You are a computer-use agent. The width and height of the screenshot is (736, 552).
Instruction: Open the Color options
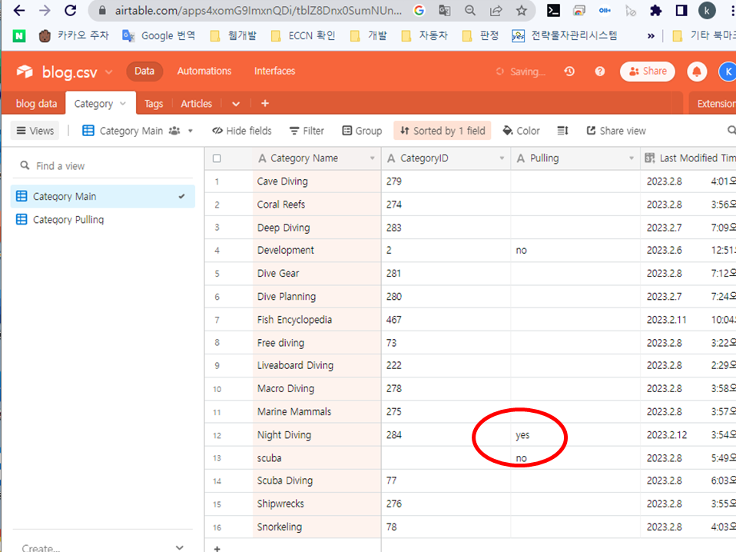coord(521,131)
